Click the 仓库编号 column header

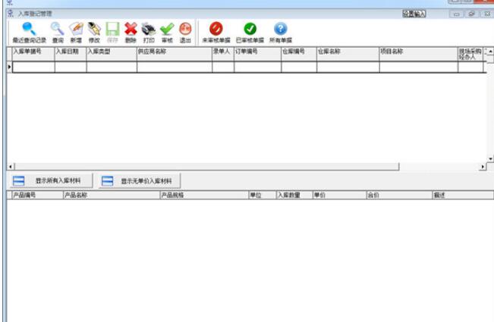tap(299, 54)
